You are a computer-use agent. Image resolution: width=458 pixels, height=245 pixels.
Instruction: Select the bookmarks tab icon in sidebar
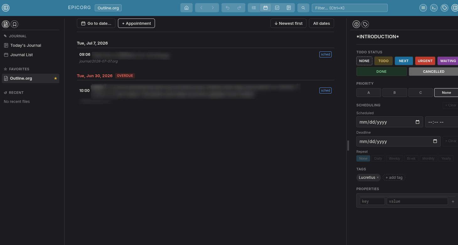pos(14,24)
